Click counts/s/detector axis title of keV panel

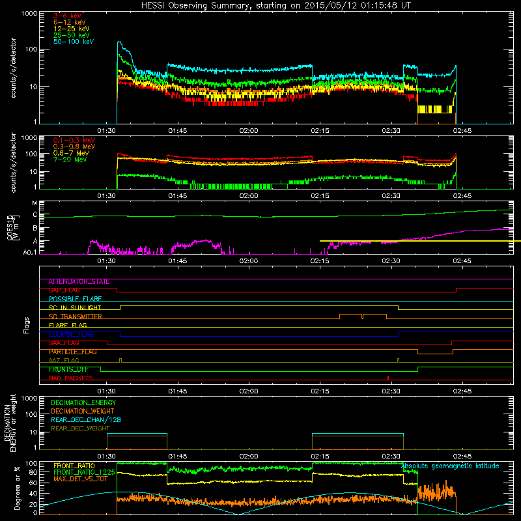[13, 68]
